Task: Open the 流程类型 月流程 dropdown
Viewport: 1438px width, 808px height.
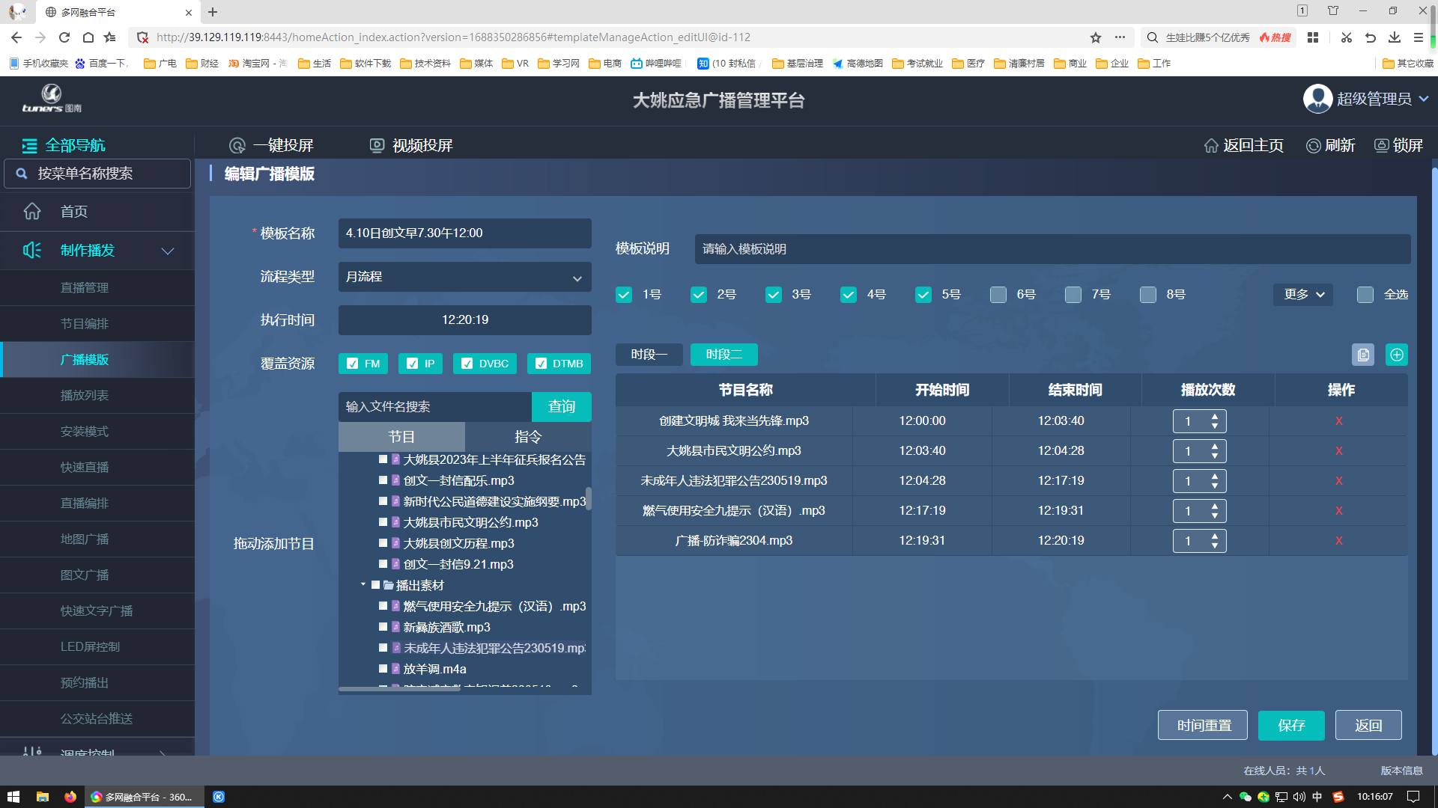Action: [464, 277]
